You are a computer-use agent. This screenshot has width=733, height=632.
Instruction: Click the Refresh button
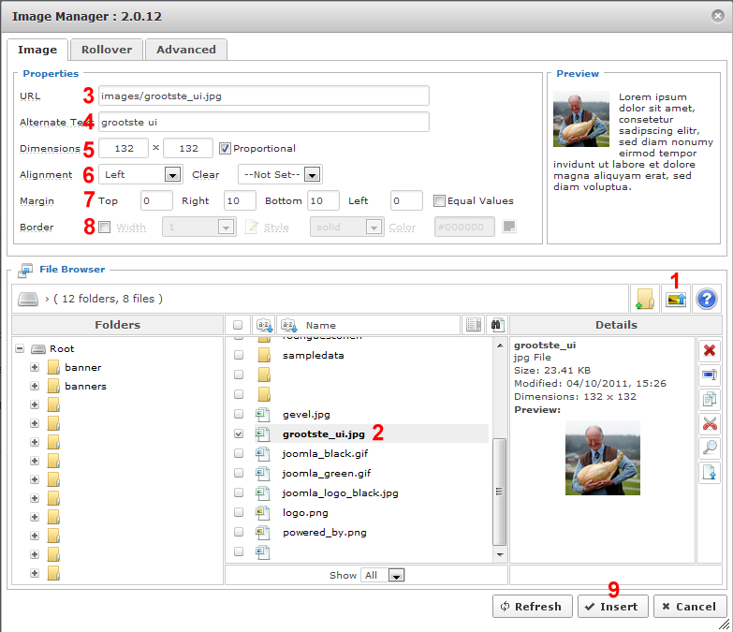tap(532, 607)
